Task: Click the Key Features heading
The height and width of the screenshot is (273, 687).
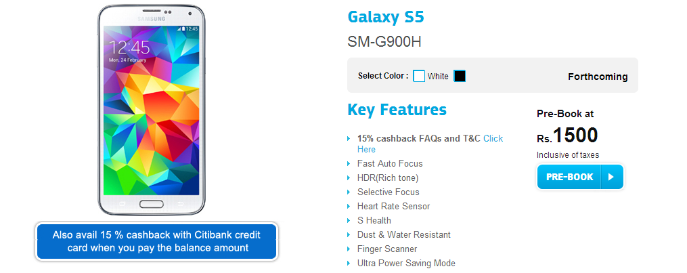Action: point(397,110)
